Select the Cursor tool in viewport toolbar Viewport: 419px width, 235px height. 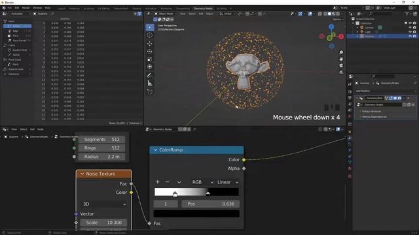(150, 35)
